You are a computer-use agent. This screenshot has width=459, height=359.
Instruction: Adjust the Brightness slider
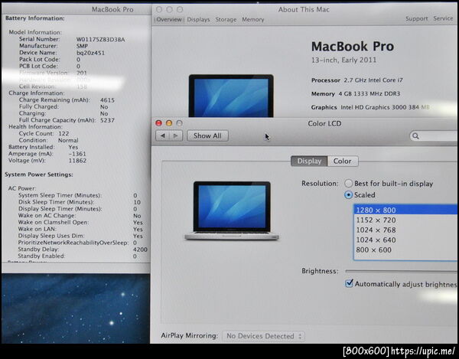tap(402, 272)
